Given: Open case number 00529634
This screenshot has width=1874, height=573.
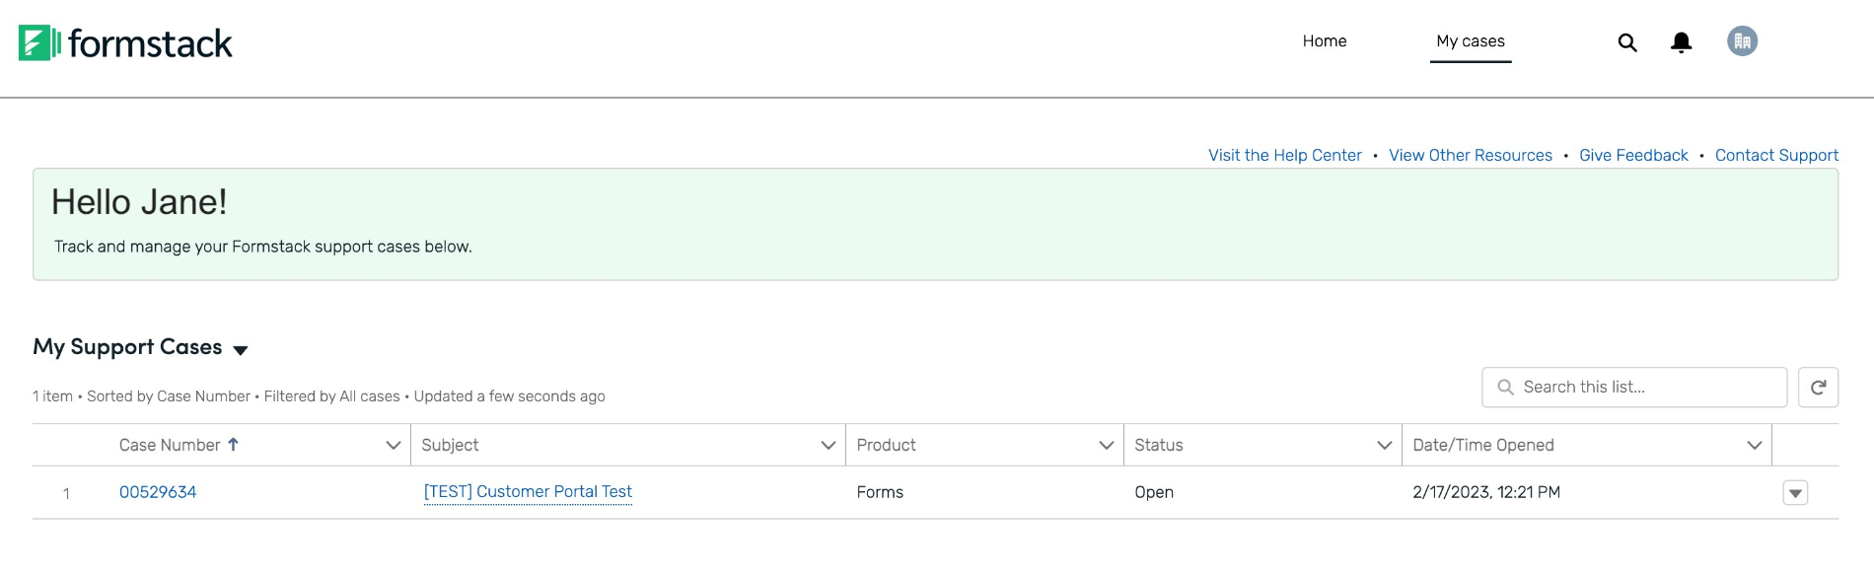Looking at the screenshot, I should 158,492.
